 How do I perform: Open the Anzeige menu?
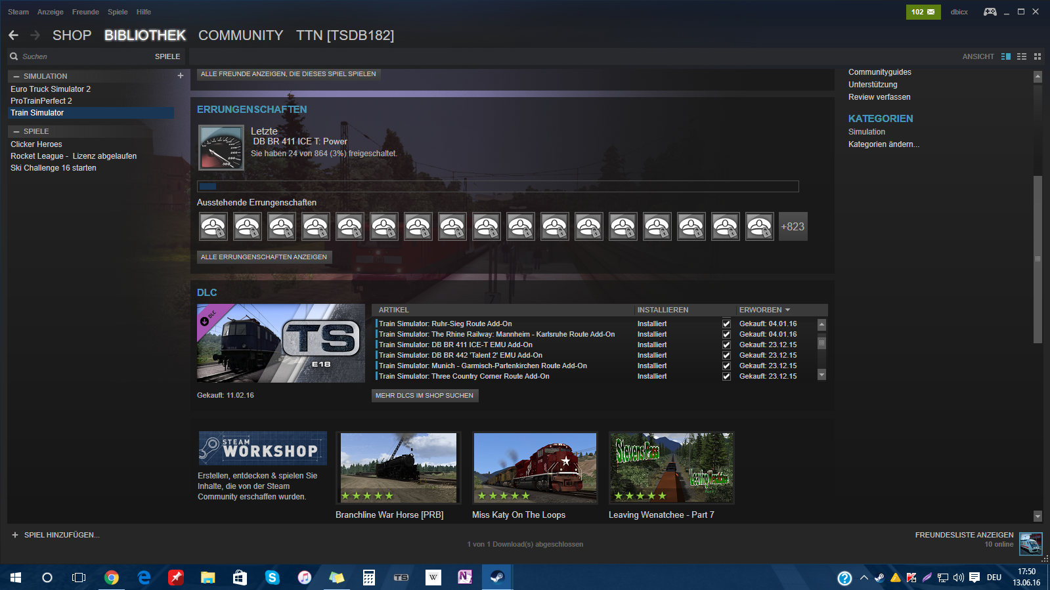51,12
